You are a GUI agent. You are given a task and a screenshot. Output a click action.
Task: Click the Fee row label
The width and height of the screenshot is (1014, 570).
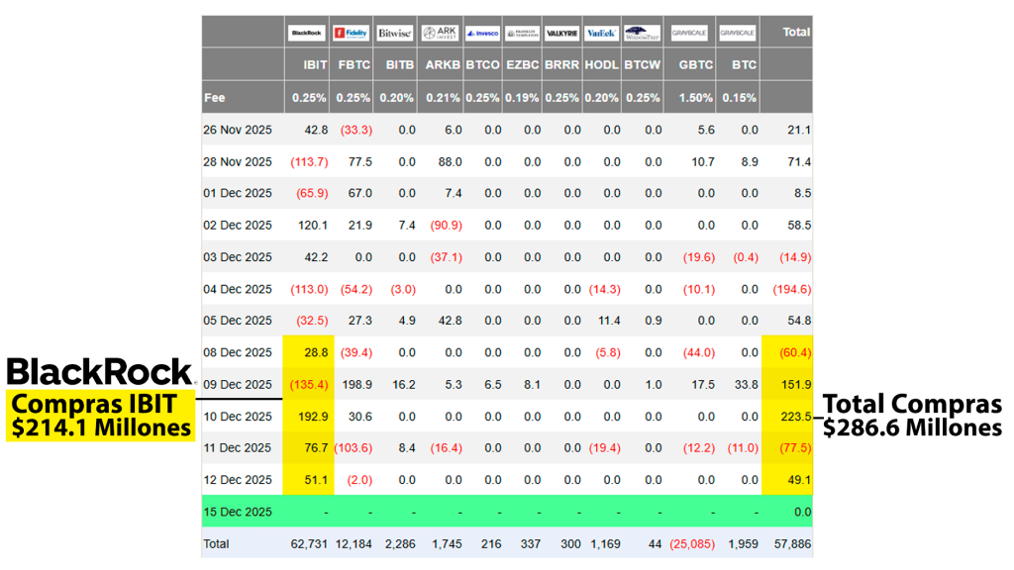click(x=215, y=98)
